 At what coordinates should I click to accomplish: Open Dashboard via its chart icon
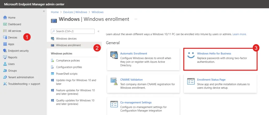tap(5, 24)
